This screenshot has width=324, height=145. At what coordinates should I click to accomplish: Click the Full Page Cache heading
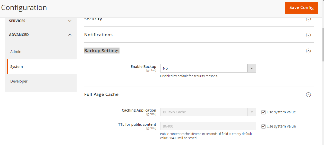tap(101, 94)
